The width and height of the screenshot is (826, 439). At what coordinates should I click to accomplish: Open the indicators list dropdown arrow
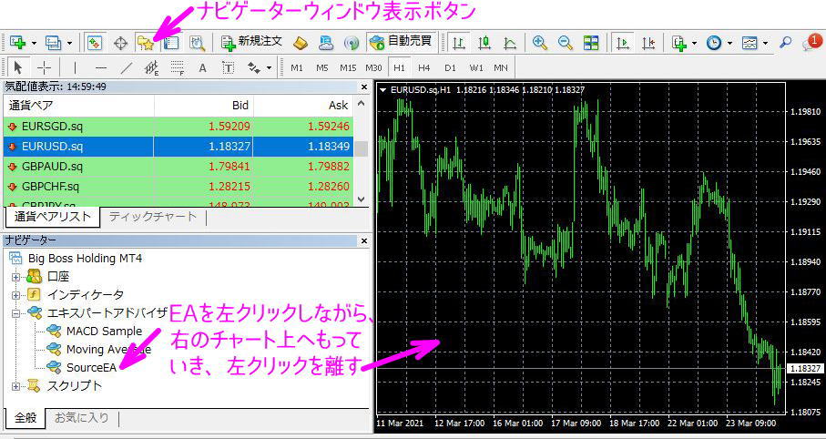tap(694, 43)
